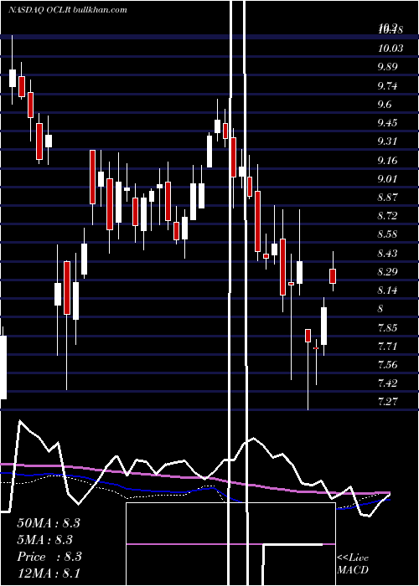Click the 8.29 price axis label

coord(387,272)
